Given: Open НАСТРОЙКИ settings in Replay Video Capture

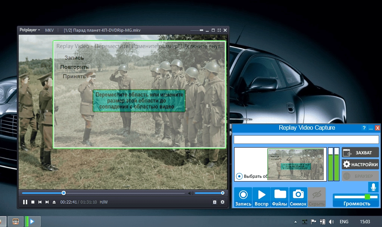Looking at the screenshot, I should click(360, 164).
